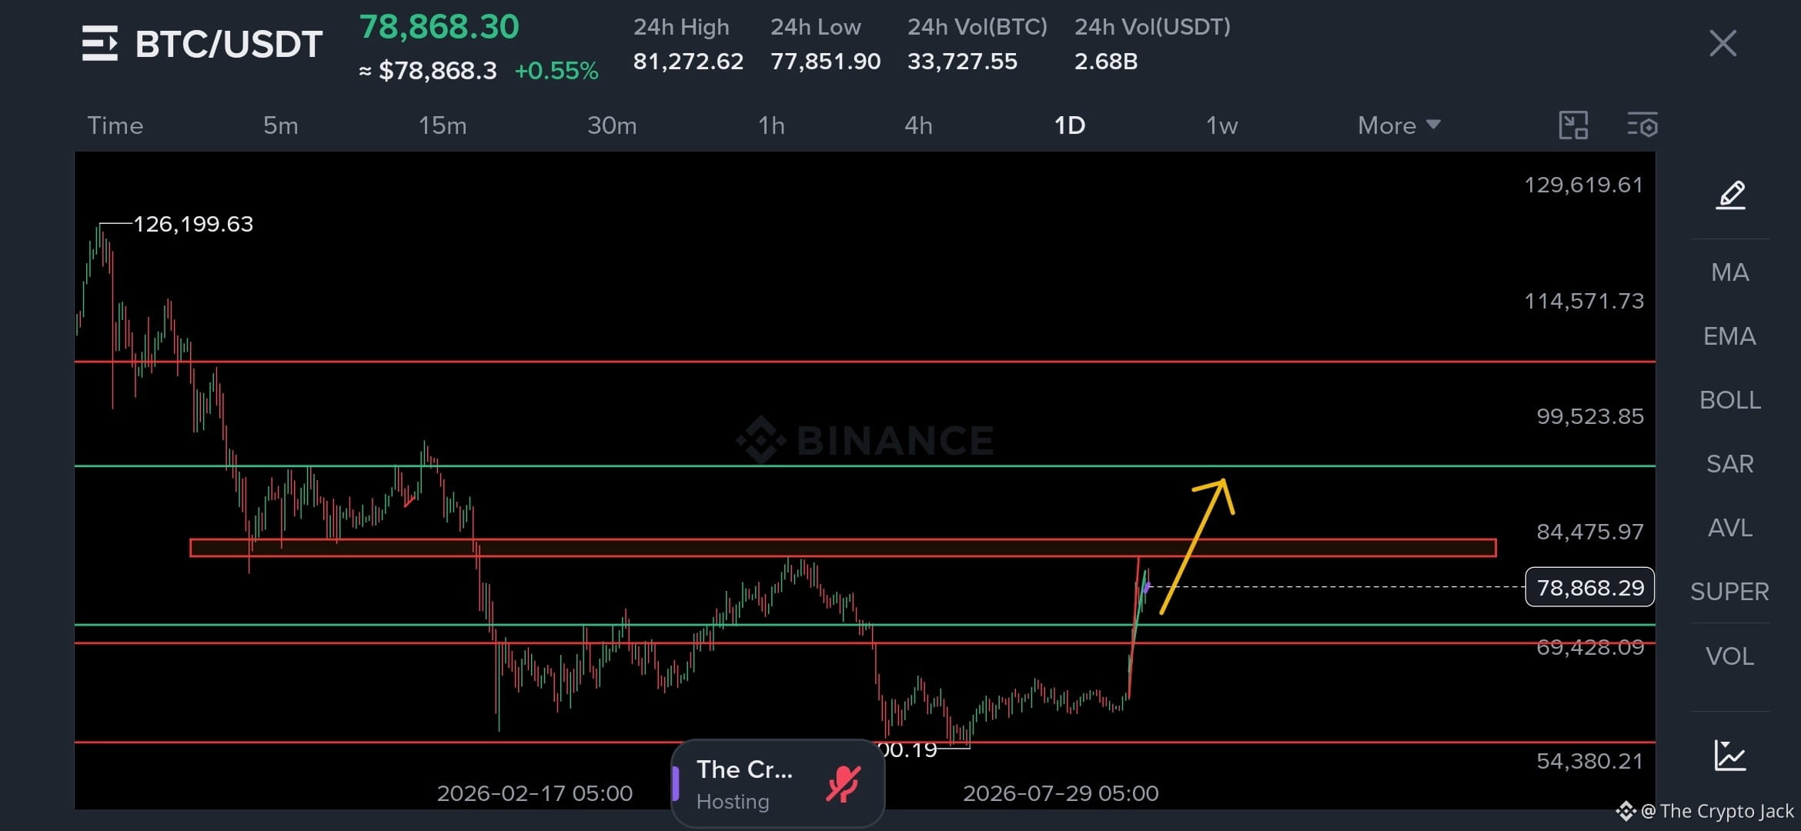The image size is (1801, 831).
Task: Select the 1D interval tab
Action: 1069,125
